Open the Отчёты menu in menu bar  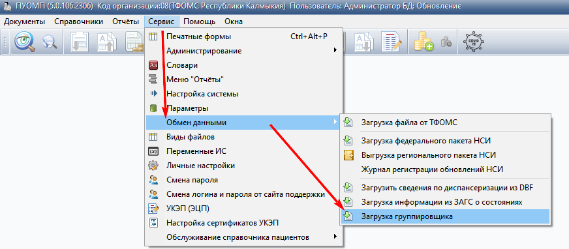pos(125,22)
